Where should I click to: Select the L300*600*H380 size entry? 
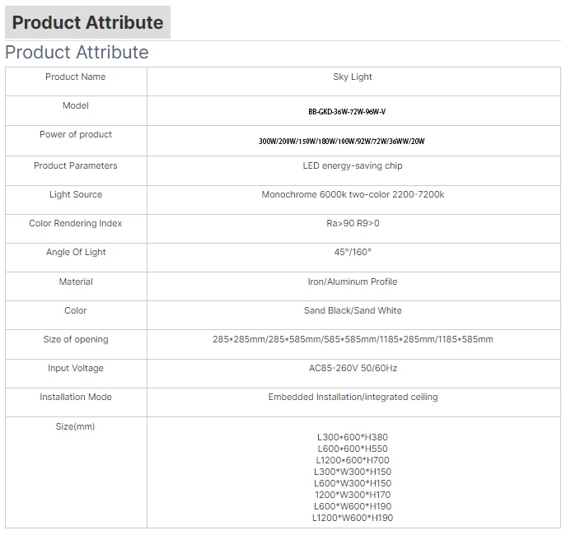point(352,437)
